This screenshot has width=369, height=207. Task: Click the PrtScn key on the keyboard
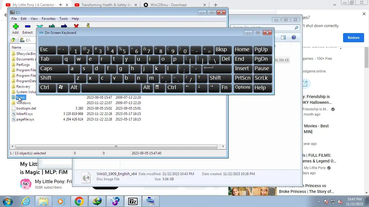(x=243, y=78)
